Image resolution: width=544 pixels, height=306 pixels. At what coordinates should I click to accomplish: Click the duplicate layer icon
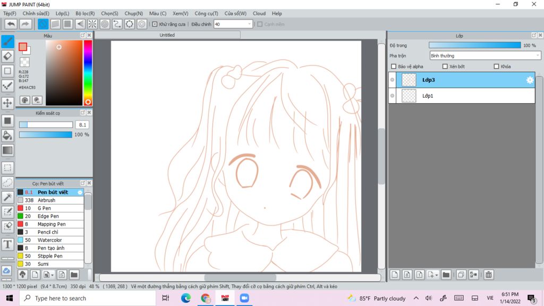point(461,275)
